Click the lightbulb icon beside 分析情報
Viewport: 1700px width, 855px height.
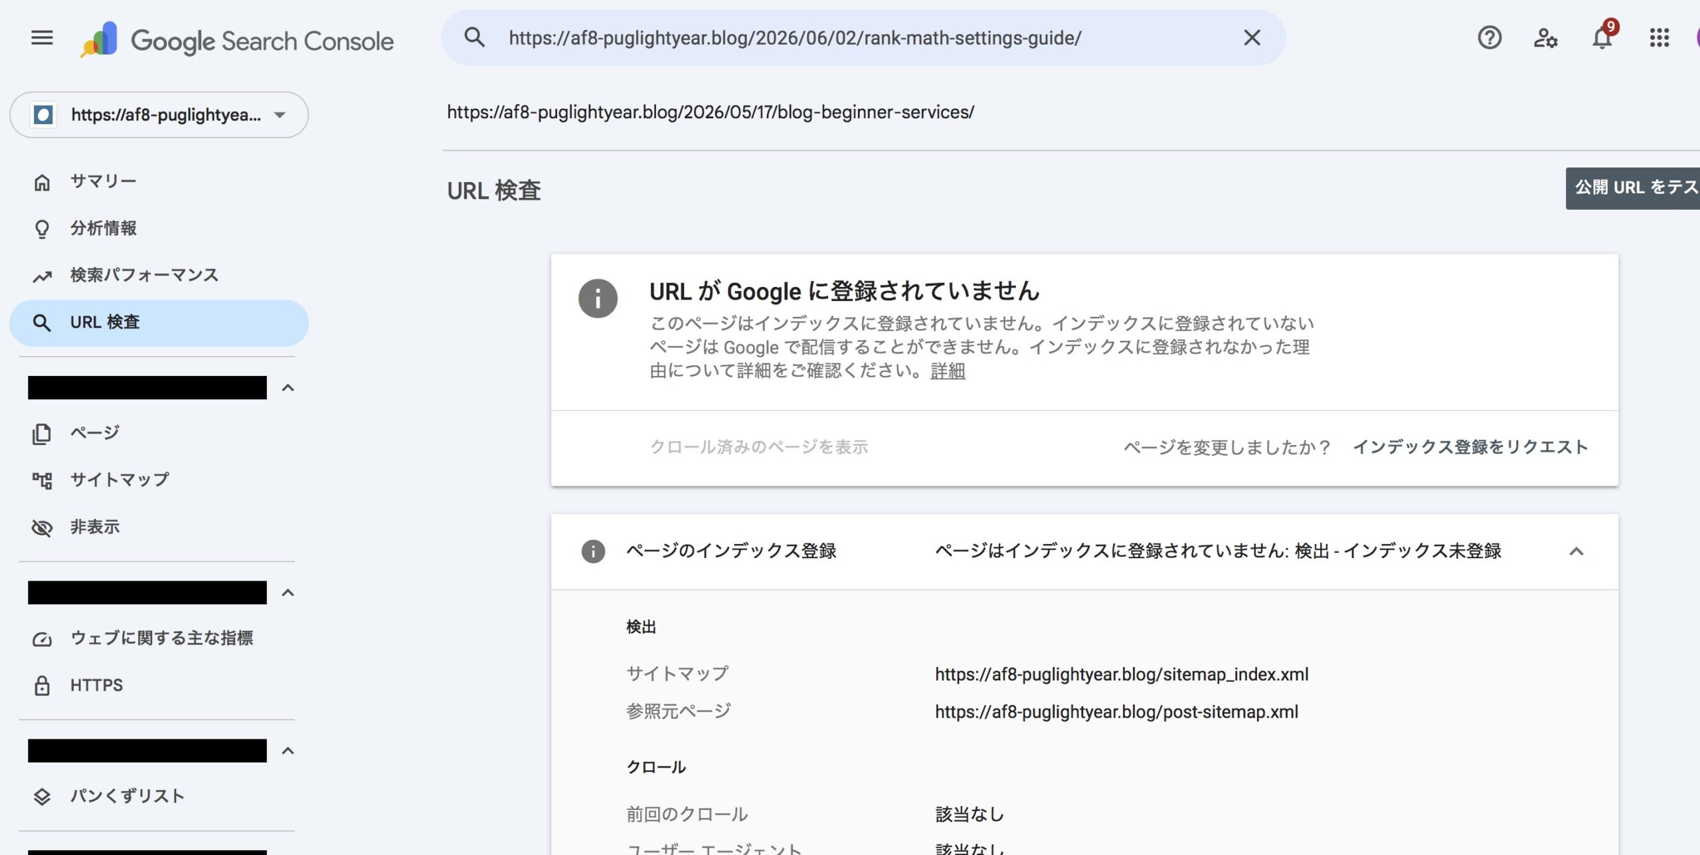tap(42, 229)
